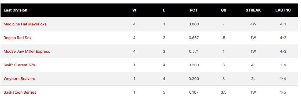Screen dimensions: 301x99
Task: Open the Moose Jaw Miller Express link
Action: tap(27, 51)
